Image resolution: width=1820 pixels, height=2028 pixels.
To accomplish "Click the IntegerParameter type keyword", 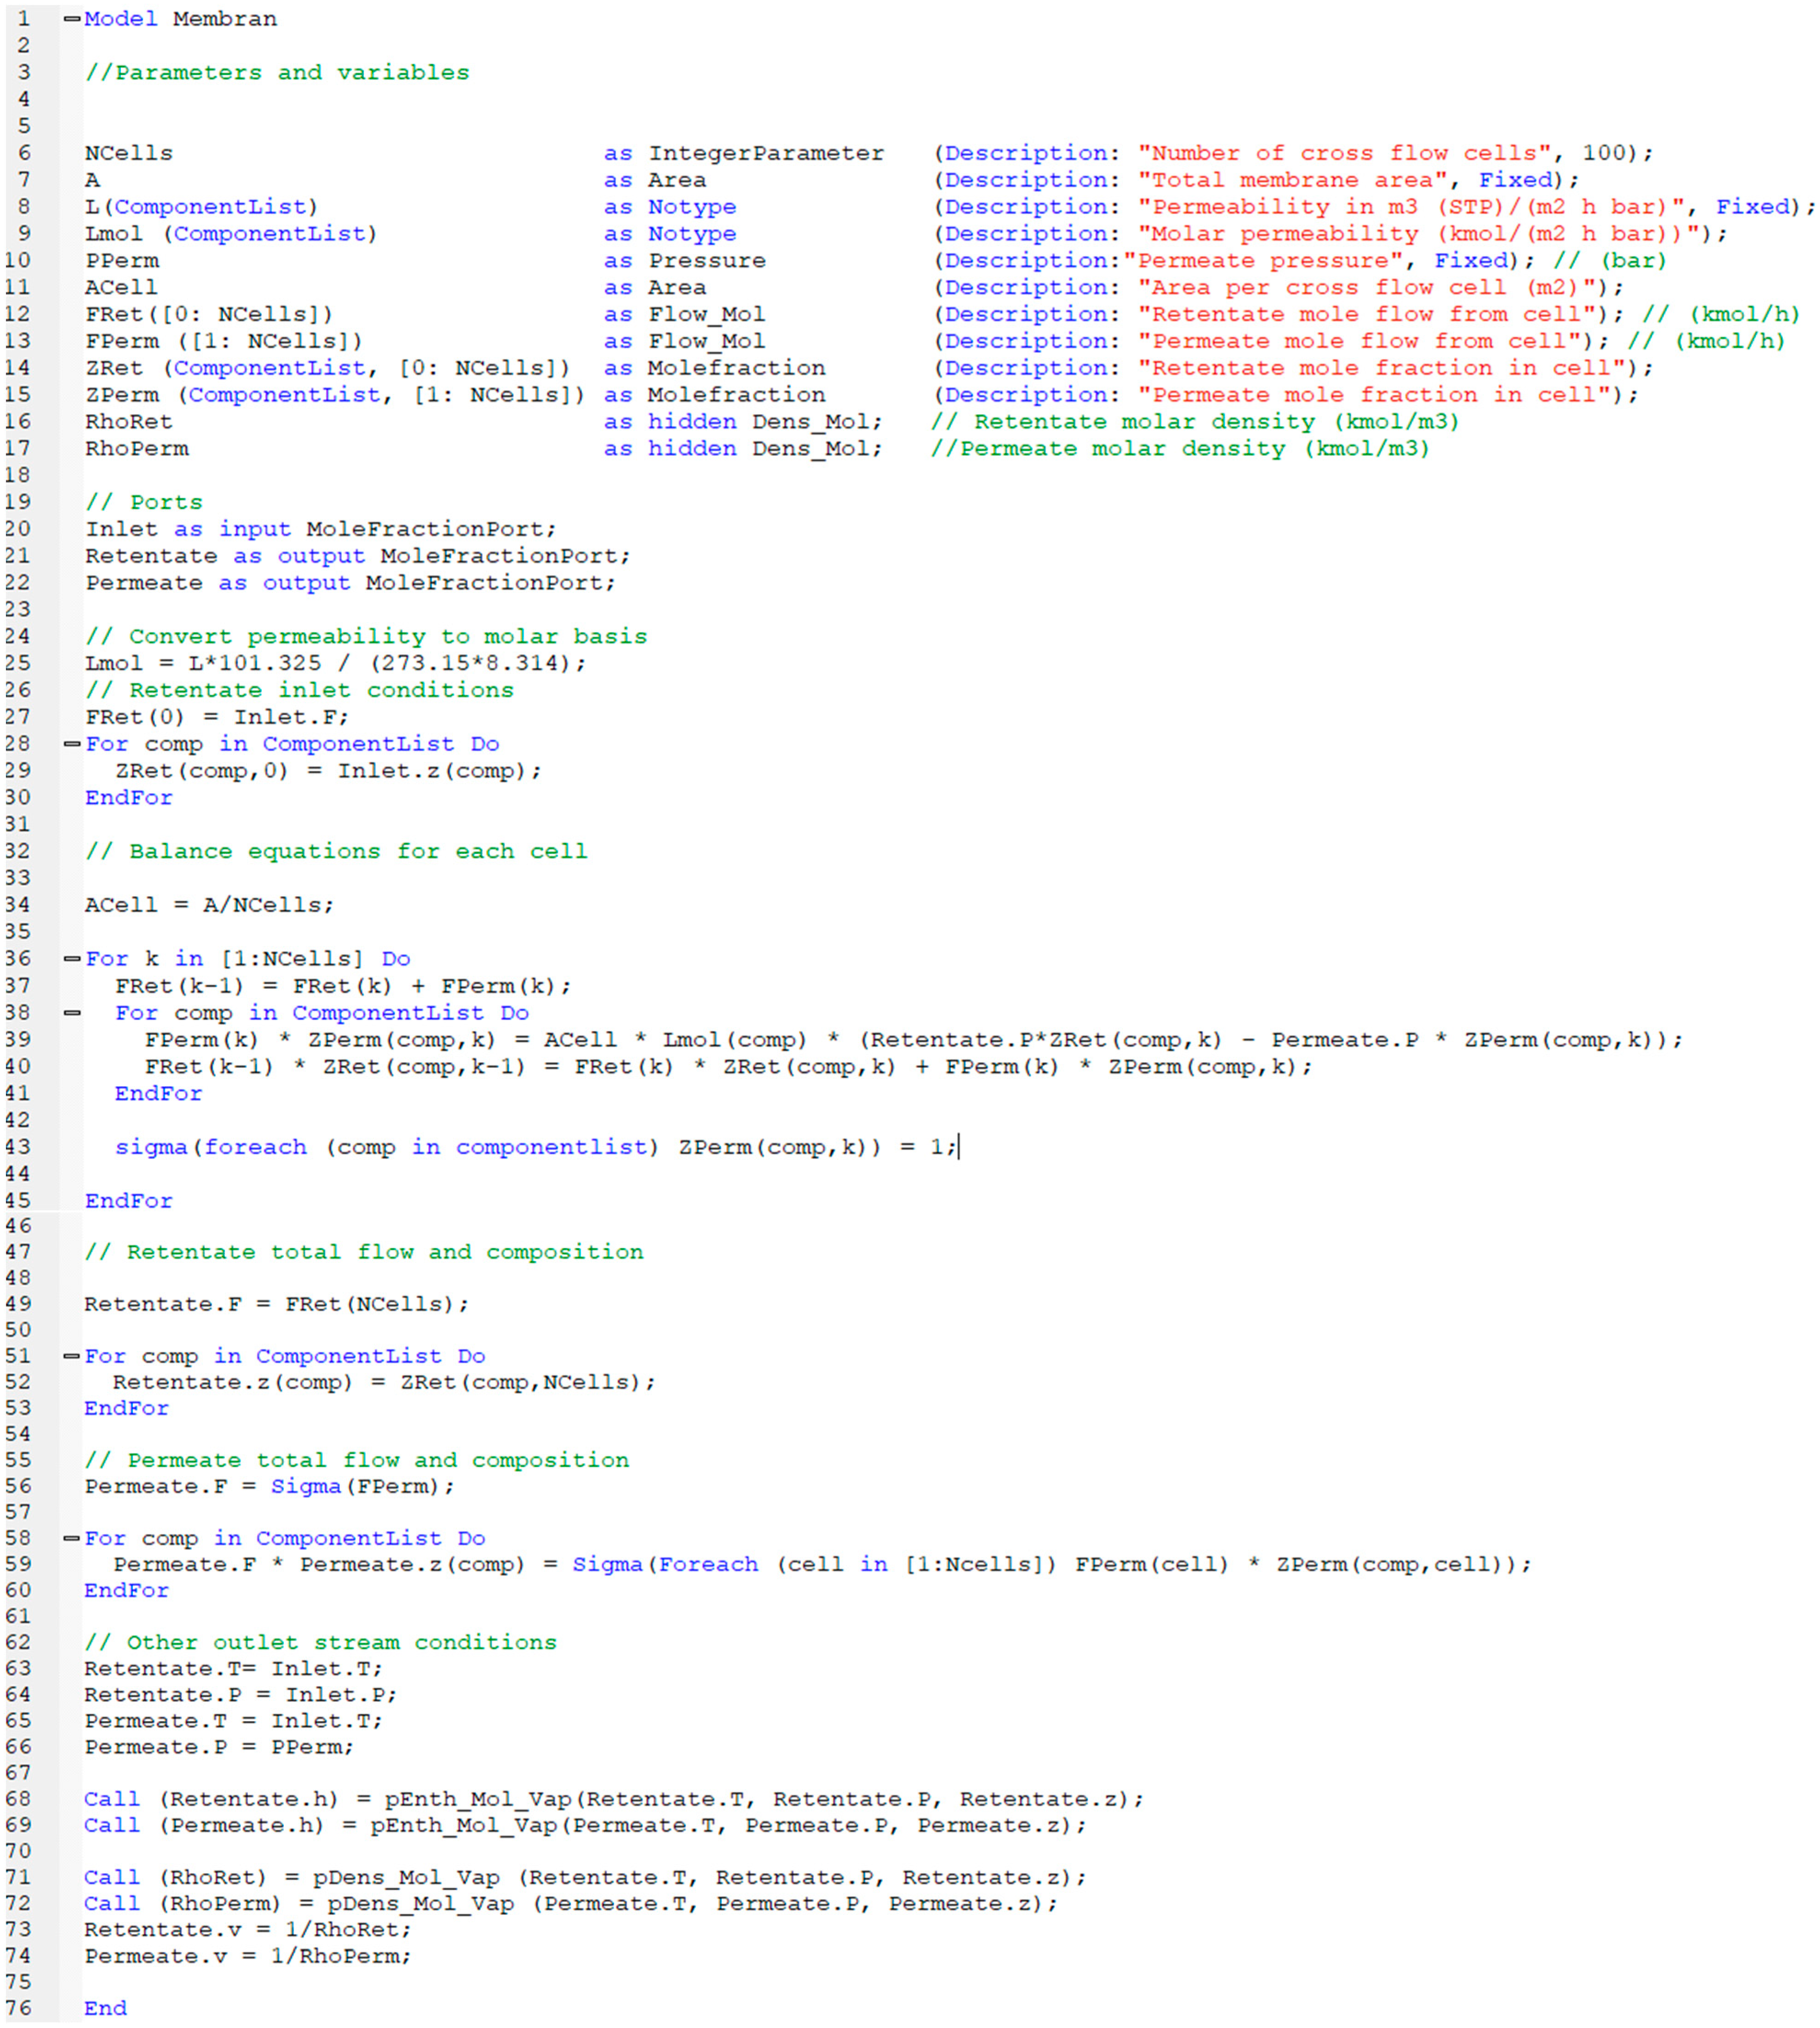I will point(766,153).
